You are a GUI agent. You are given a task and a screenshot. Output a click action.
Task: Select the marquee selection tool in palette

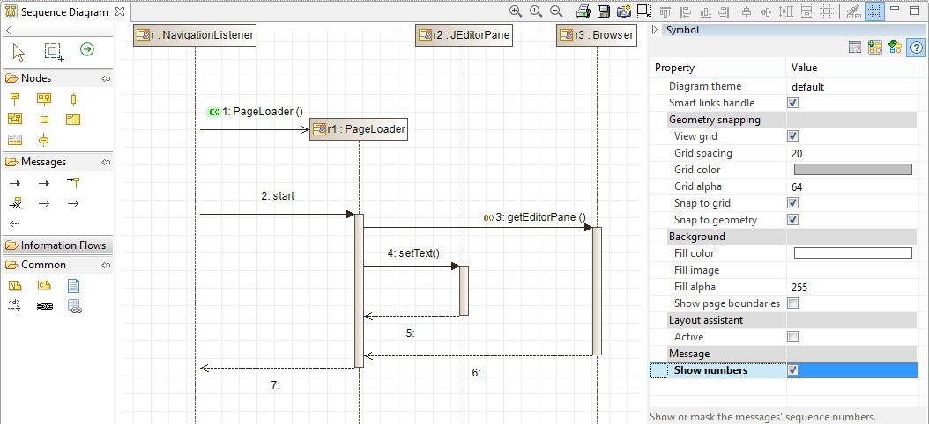coord(54,52)
